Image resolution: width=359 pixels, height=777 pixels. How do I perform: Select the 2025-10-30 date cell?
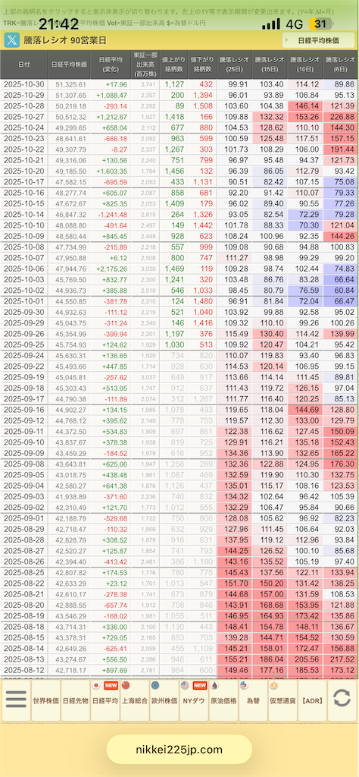[23, 84]
